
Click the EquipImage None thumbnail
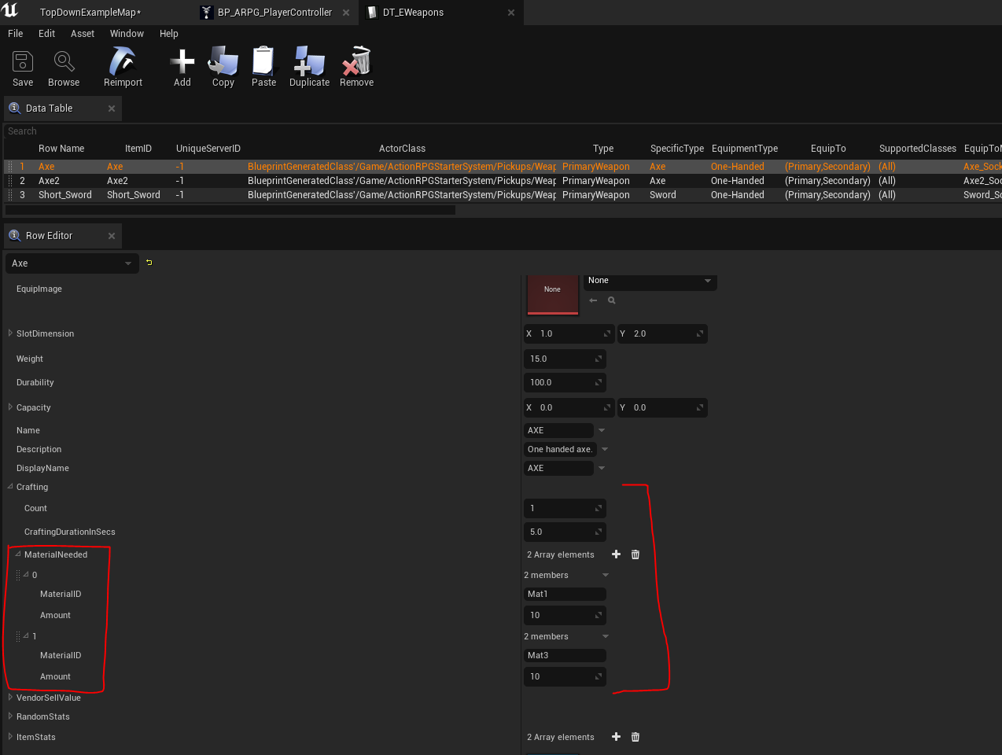(x=552, y=294)
